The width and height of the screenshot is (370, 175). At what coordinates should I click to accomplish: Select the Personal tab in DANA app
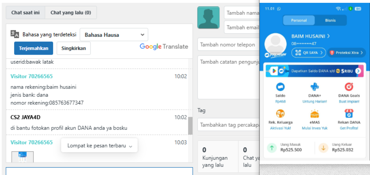click(299, 20)
